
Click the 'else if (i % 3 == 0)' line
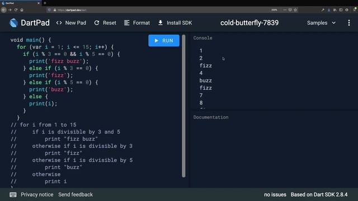60,68
